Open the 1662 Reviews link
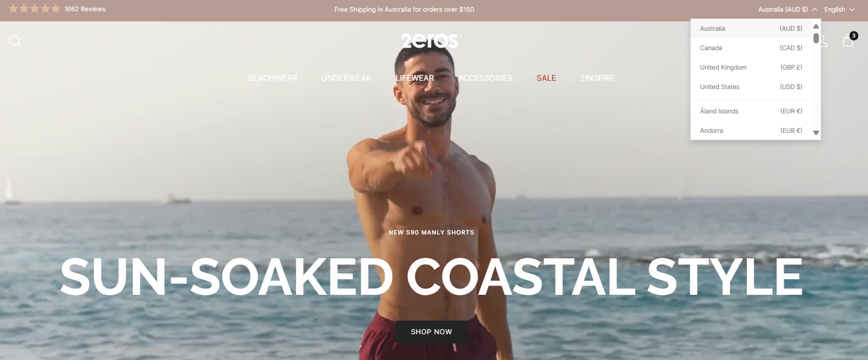 coord(85,9)
